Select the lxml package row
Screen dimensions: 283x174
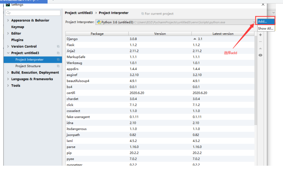(x=160, y=141)
